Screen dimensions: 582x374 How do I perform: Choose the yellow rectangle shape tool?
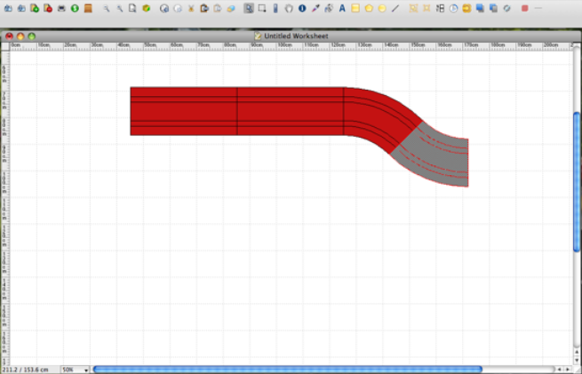(x=355, y=8)
